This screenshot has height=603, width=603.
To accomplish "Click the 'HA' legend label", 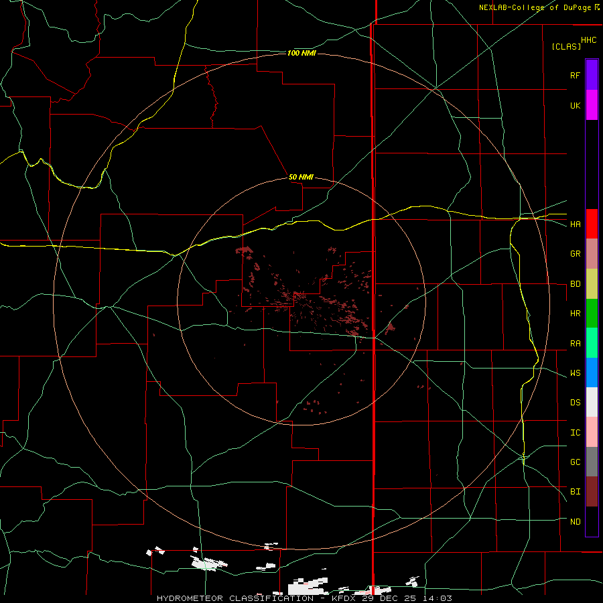I will 575,224.
